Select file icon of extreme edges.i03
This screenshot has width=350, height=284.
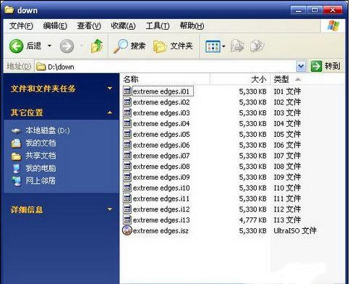[x=127, y=112]
